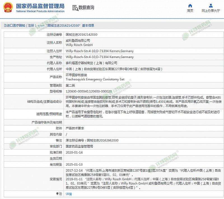The height and width of the screenshot is (199, 224).
Task: Click the document icon before 进口医疗器械
Action: tap(5, 25)
